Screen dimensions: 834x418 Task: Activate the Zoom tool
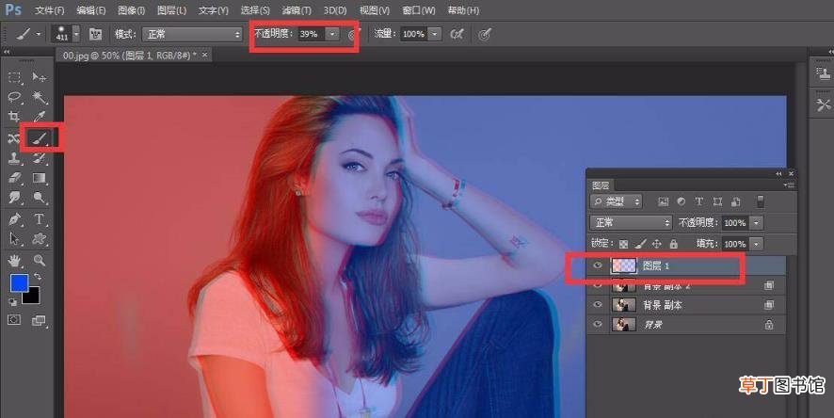pos(39,260)
